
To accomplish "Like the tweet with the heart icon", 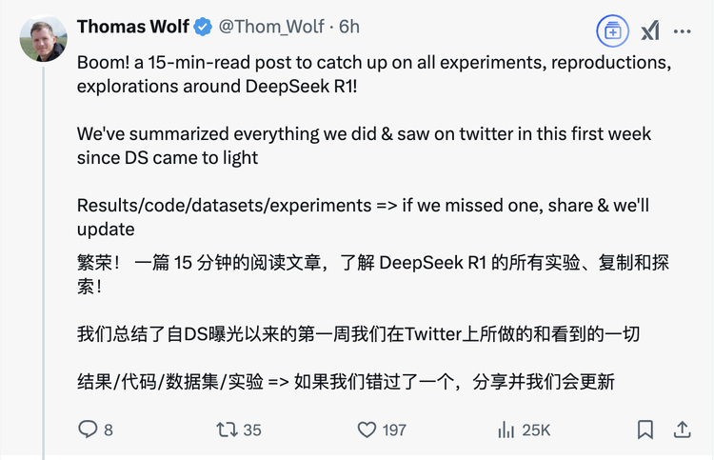I will pyautogui.click(x=367, y=430).
